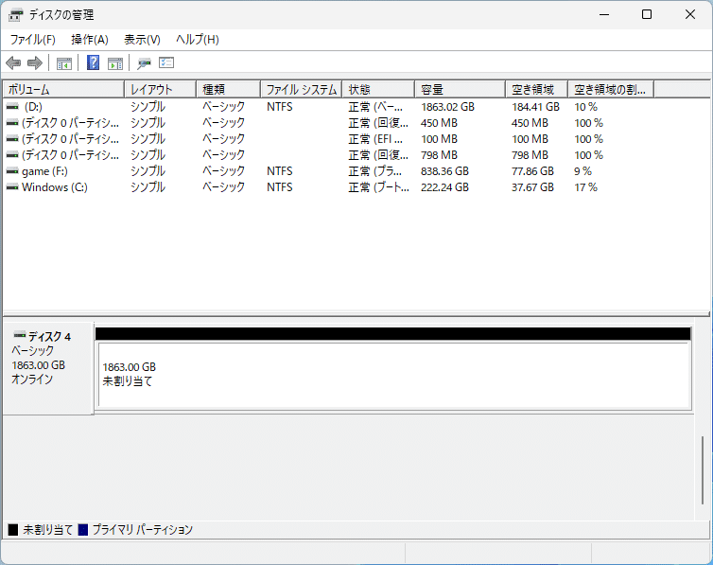Click the lower pane vertical scrollbar
Viewport: 713px width, 565px height.
pyautogui.click(x=703, y=471)
